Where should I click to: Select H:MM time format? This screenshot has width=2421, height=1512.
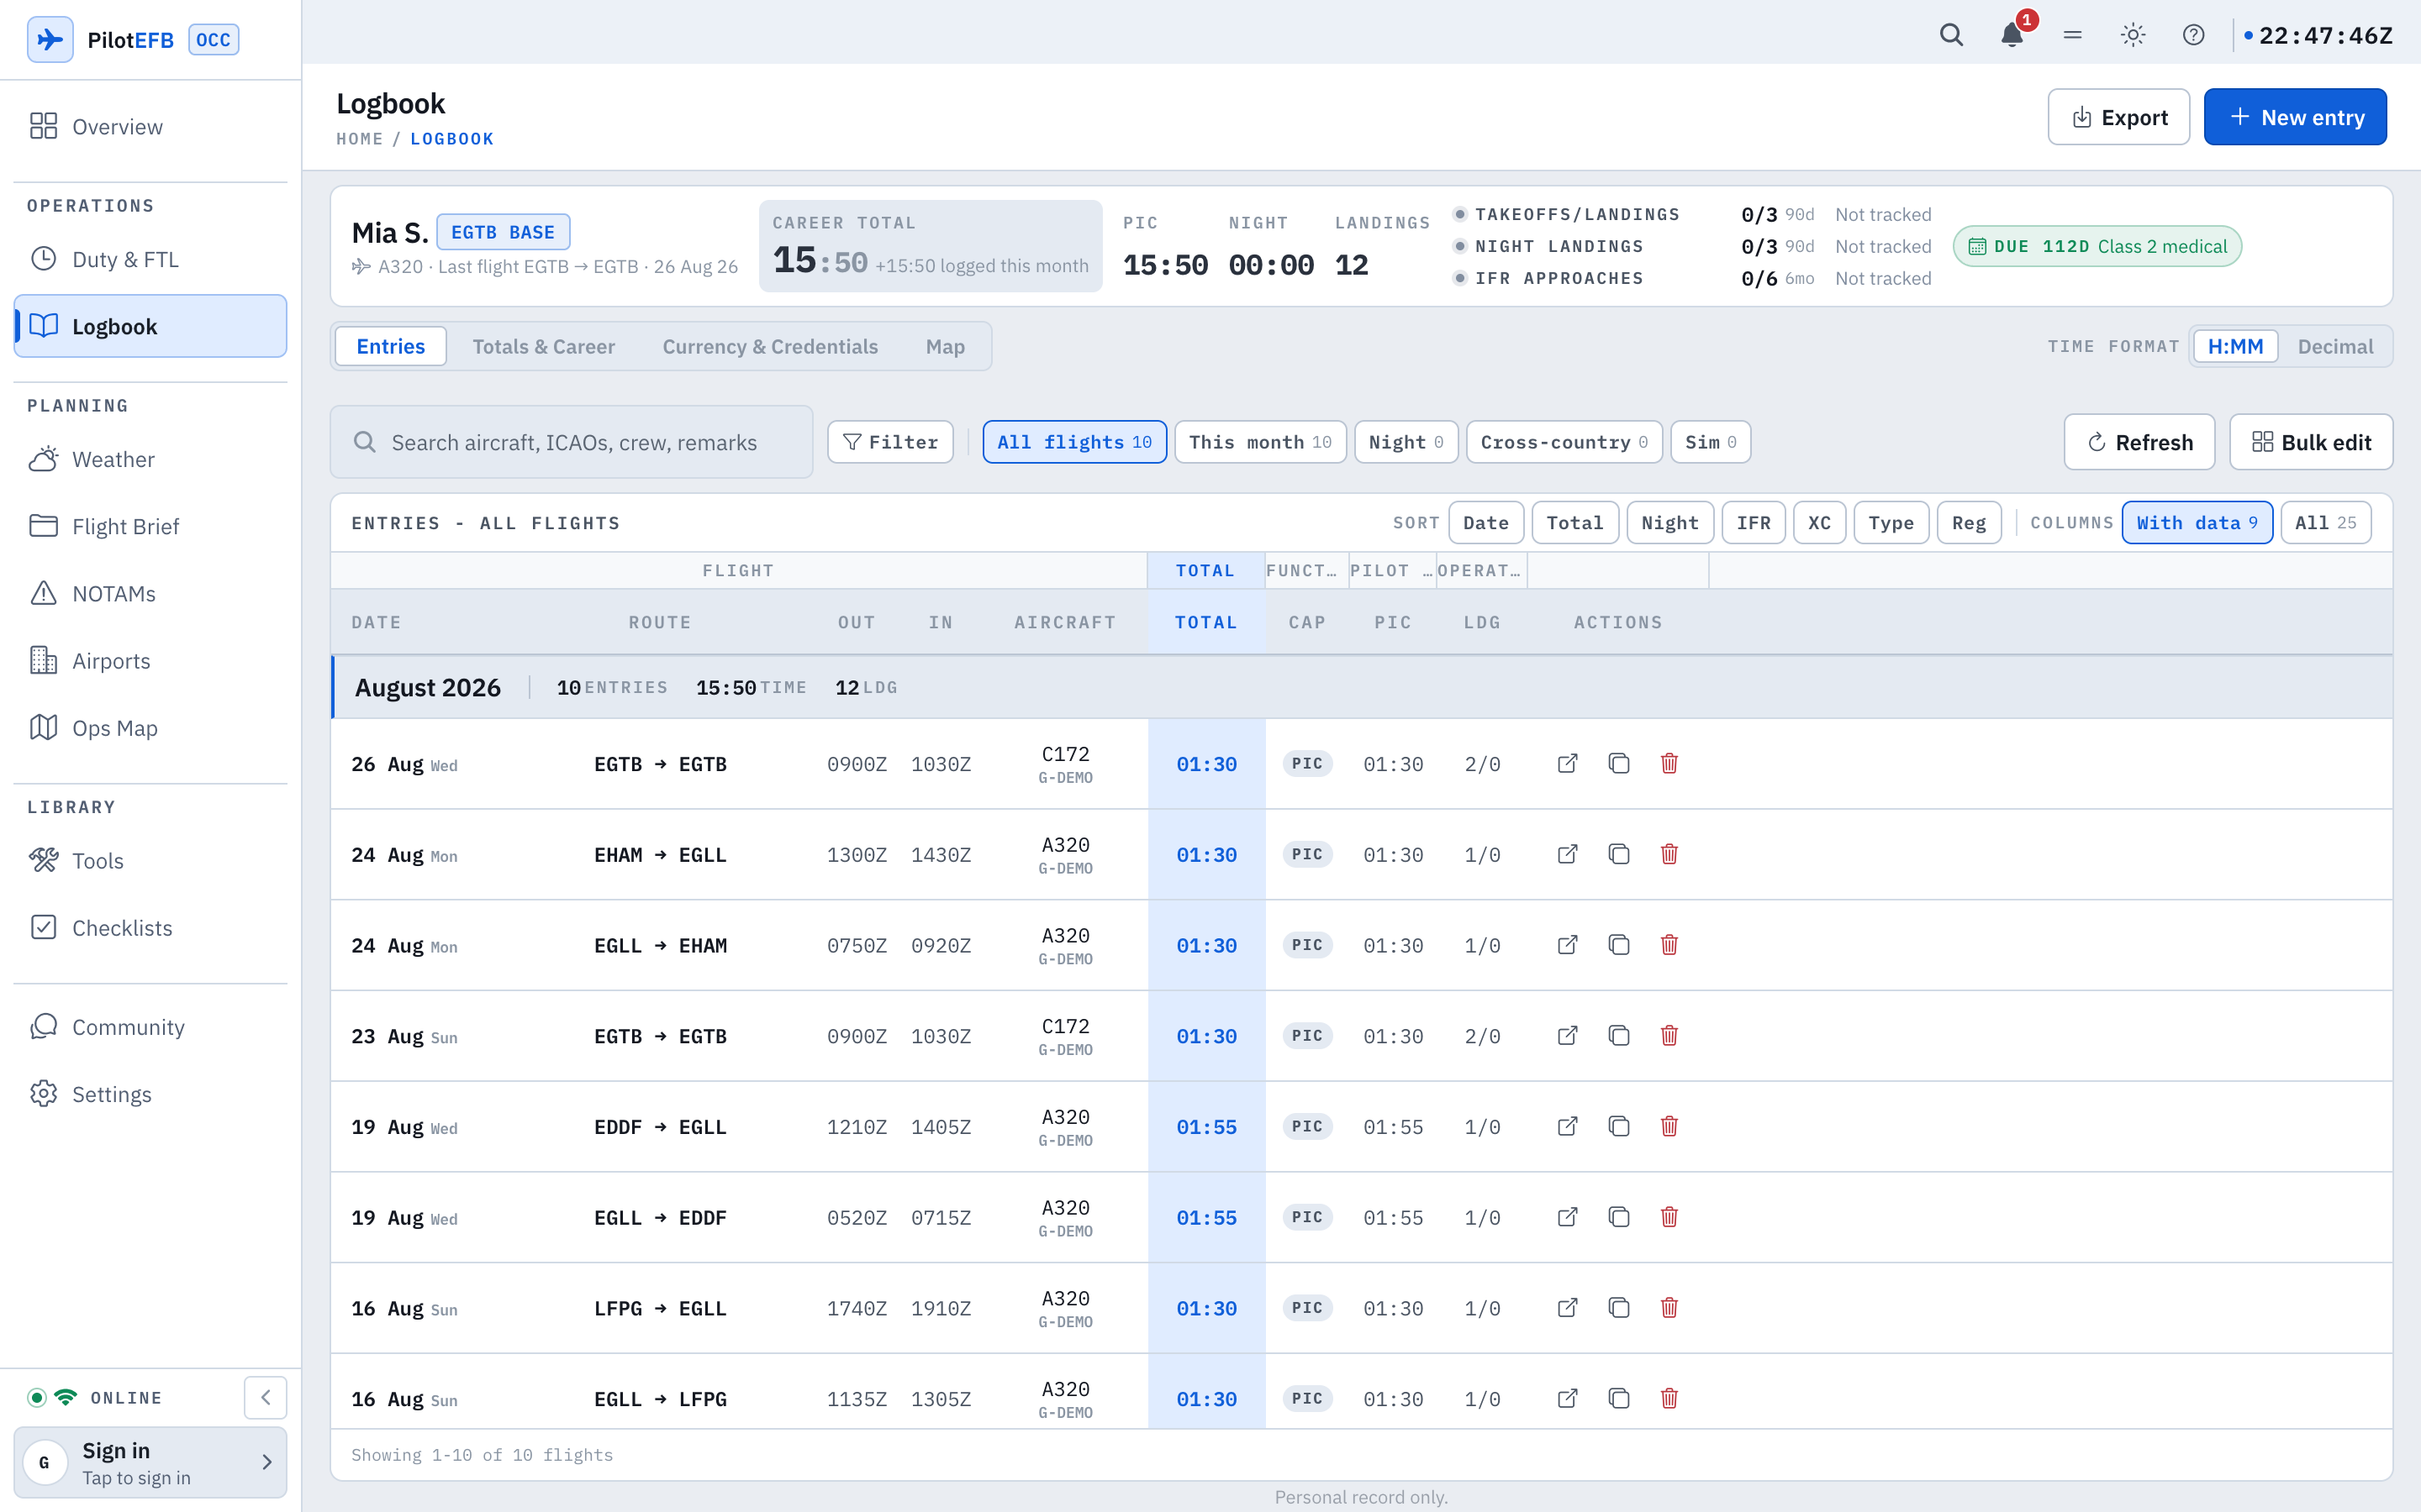pos(2235,346)
